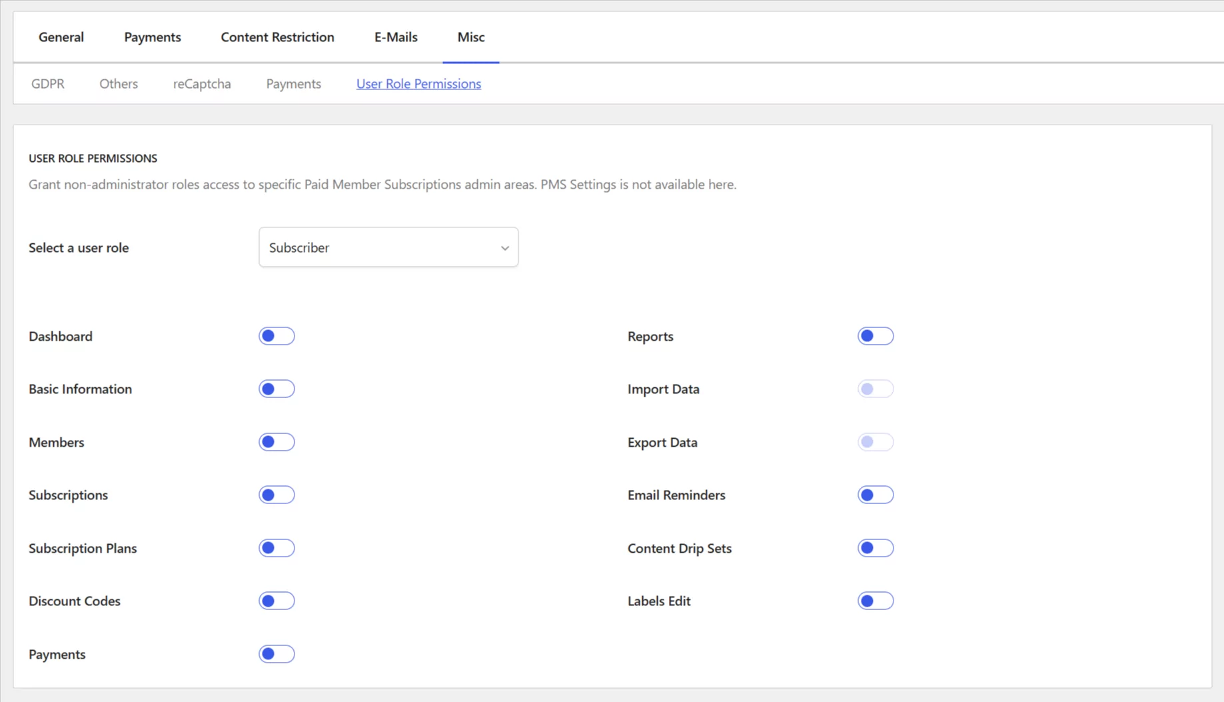Click the Subscription Plans label text
The width and height of the screenshot is (1224, 702).
pyautogui.click(x=83, y=548)
